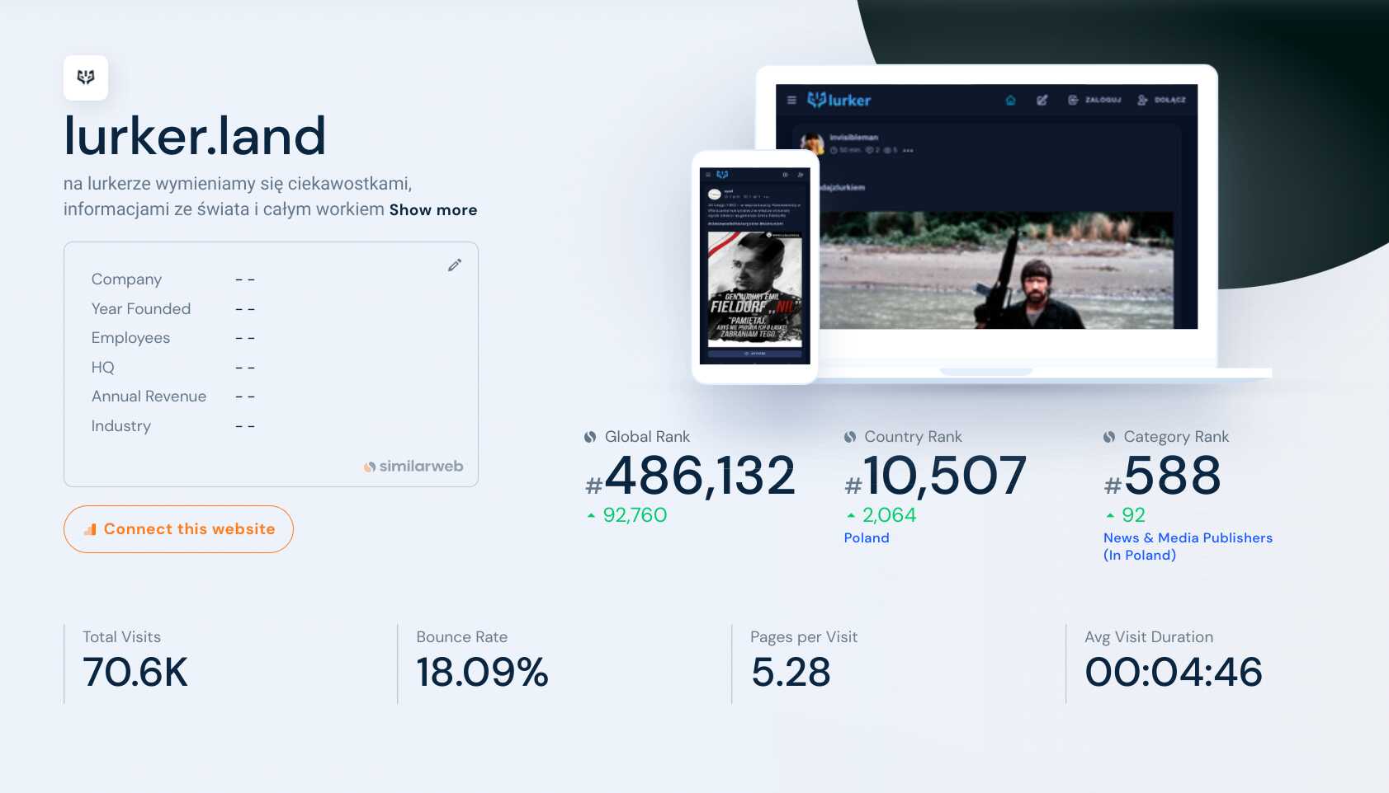The height and width of the screenshot is (793, 1389).
Task: Click the Annual Revenue row label
Action: pos(149,396)
